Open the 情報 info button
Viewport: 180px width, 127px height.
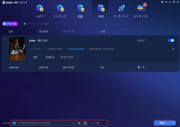tap(35, 57)
